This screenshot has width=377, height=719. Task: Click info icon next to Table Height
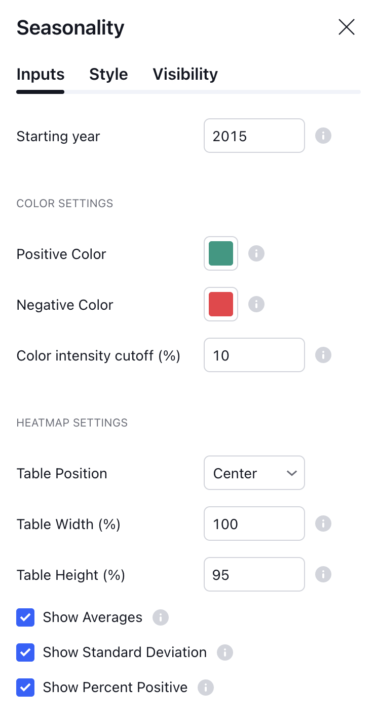(x=323, y=574)
